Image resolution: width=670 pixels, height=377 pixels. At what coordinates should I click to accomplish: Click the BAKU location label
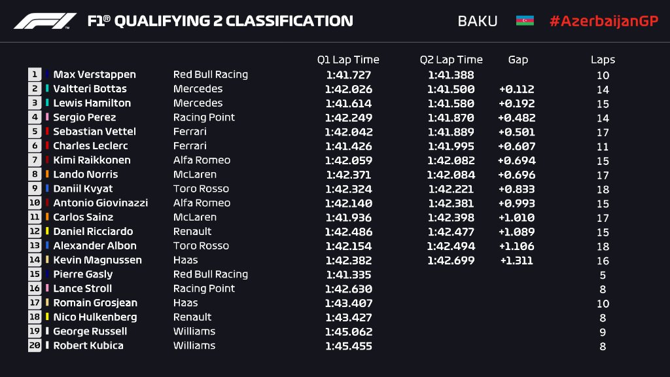point(478,21)
